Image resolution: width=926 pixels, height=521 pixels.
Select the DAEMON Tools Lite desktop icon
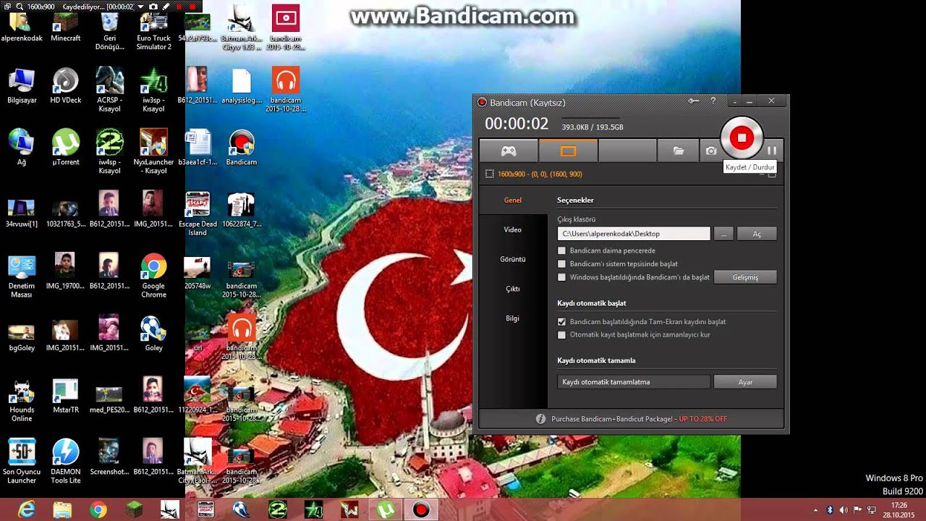pyautogui.click(x=66, y=461)
